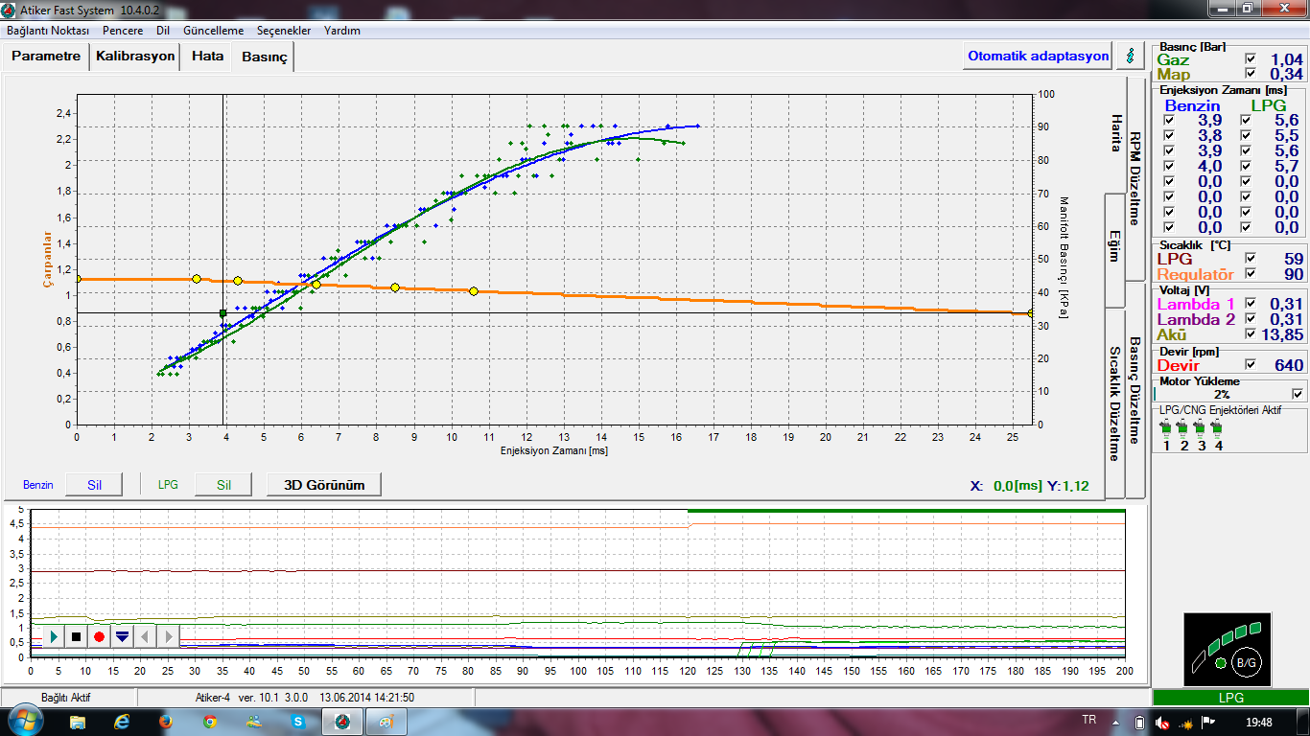Image resolution: width=1310 pixels, height=736 pixels.
Task: Click the network tray icon
Action: click(1185, 722)
